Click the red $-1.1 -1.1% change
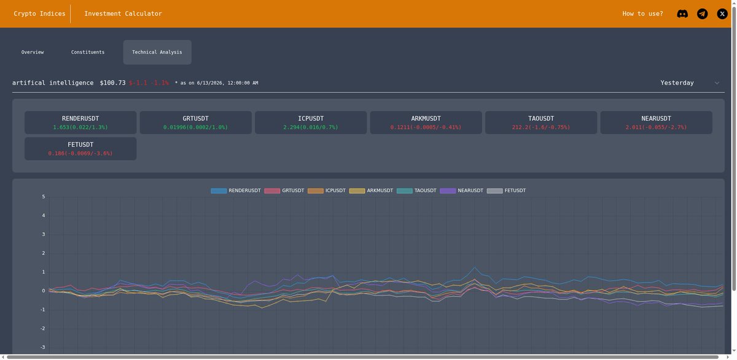This screenshot has width=737, height=360. [x=149, y=83]
